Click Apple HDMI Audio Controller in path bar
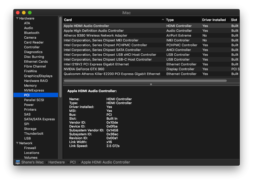Image resolution: width=253 pixels, height=183 pixels. (106, 162)
